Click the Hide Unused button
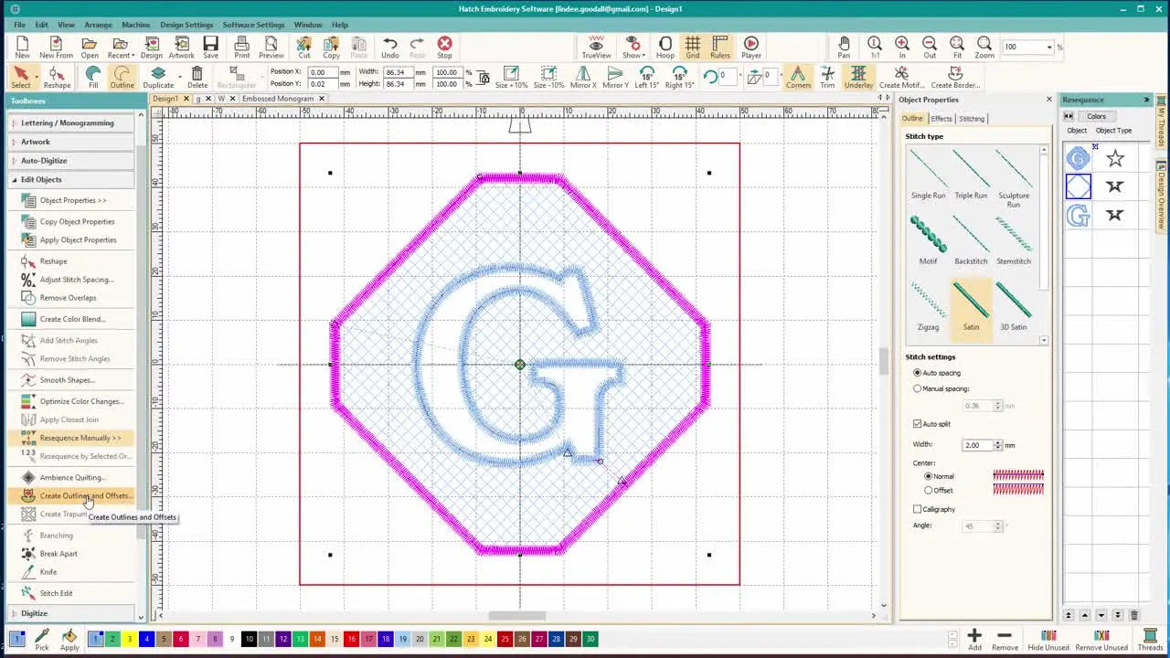The width and height of the screenshot is (1170, 658). (1049, 638)
